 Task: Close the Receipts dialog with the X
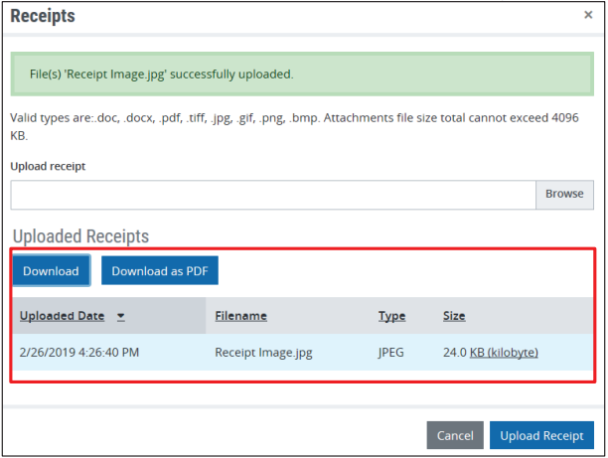point(588,16)
